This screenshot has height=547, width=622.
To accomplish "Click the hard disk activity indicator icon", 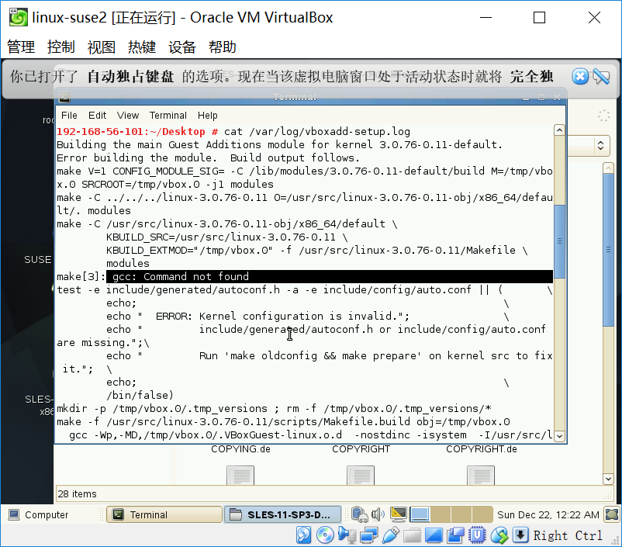I will [x=304, y=535].
